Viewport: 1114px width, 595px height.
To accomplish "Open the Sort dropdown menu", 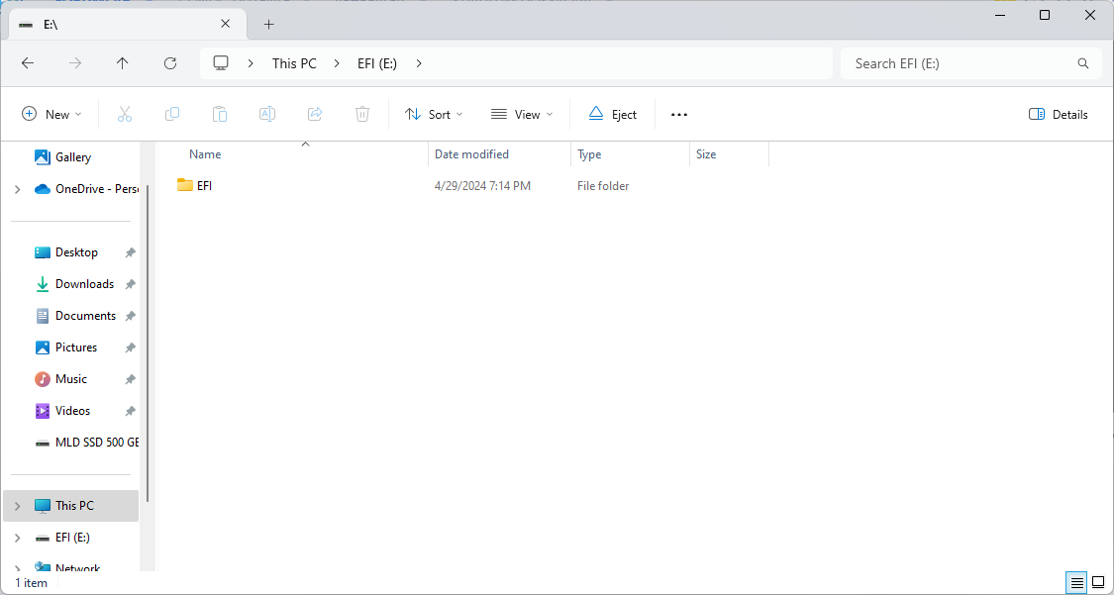I will tap(434, 115).
